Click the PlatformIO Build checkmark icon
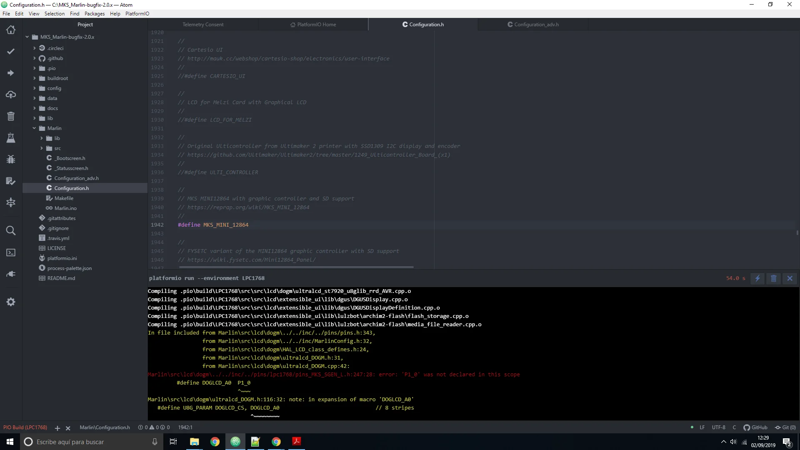Image resolution: width=800 pixels, height=450 pixels. [11, 51]
